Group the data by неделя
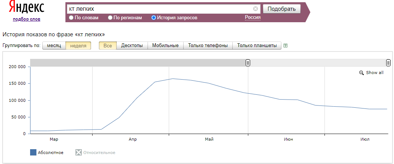The height and width of the screenshot is (164, 394). [x=78, y=46]
